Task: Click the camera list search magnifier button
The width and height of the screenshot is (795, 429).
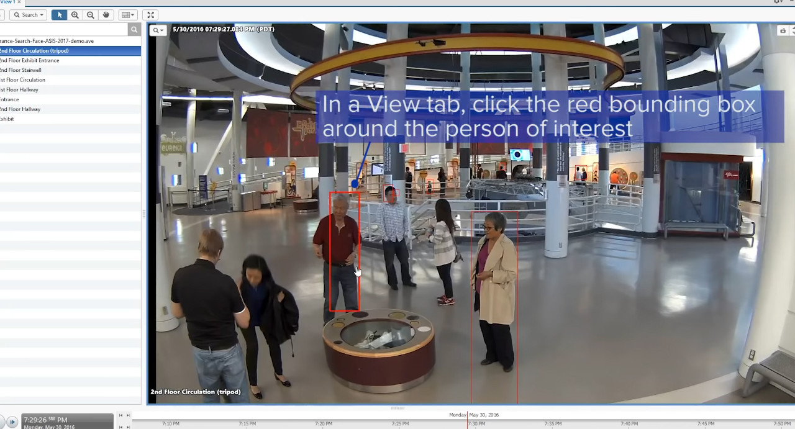Action: [134, 30]
